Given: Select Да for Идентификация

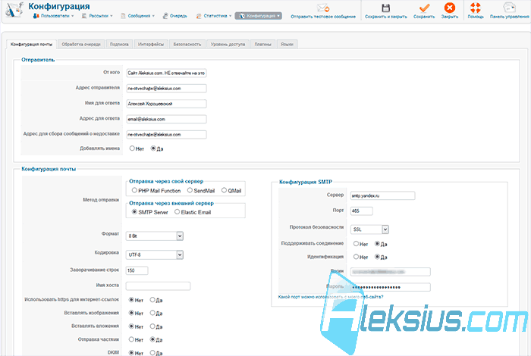Looking at the screenshot, I should click(x=377, y=257).
